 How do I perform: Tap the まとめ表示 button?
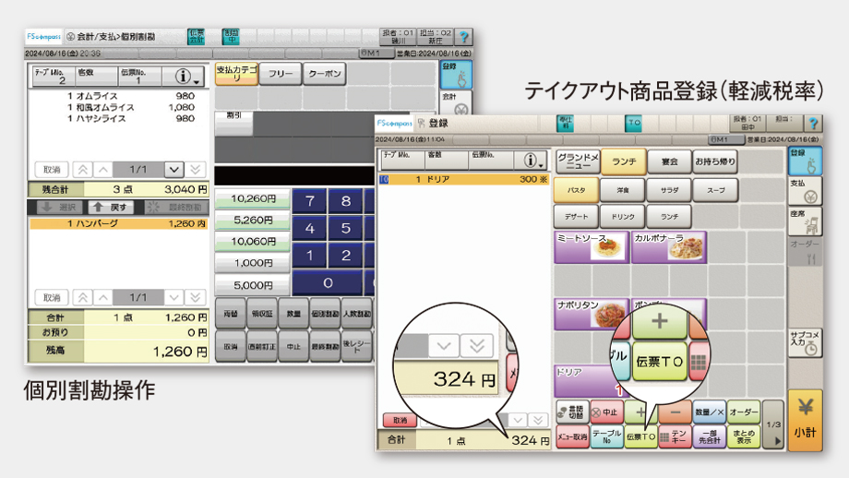744,436
